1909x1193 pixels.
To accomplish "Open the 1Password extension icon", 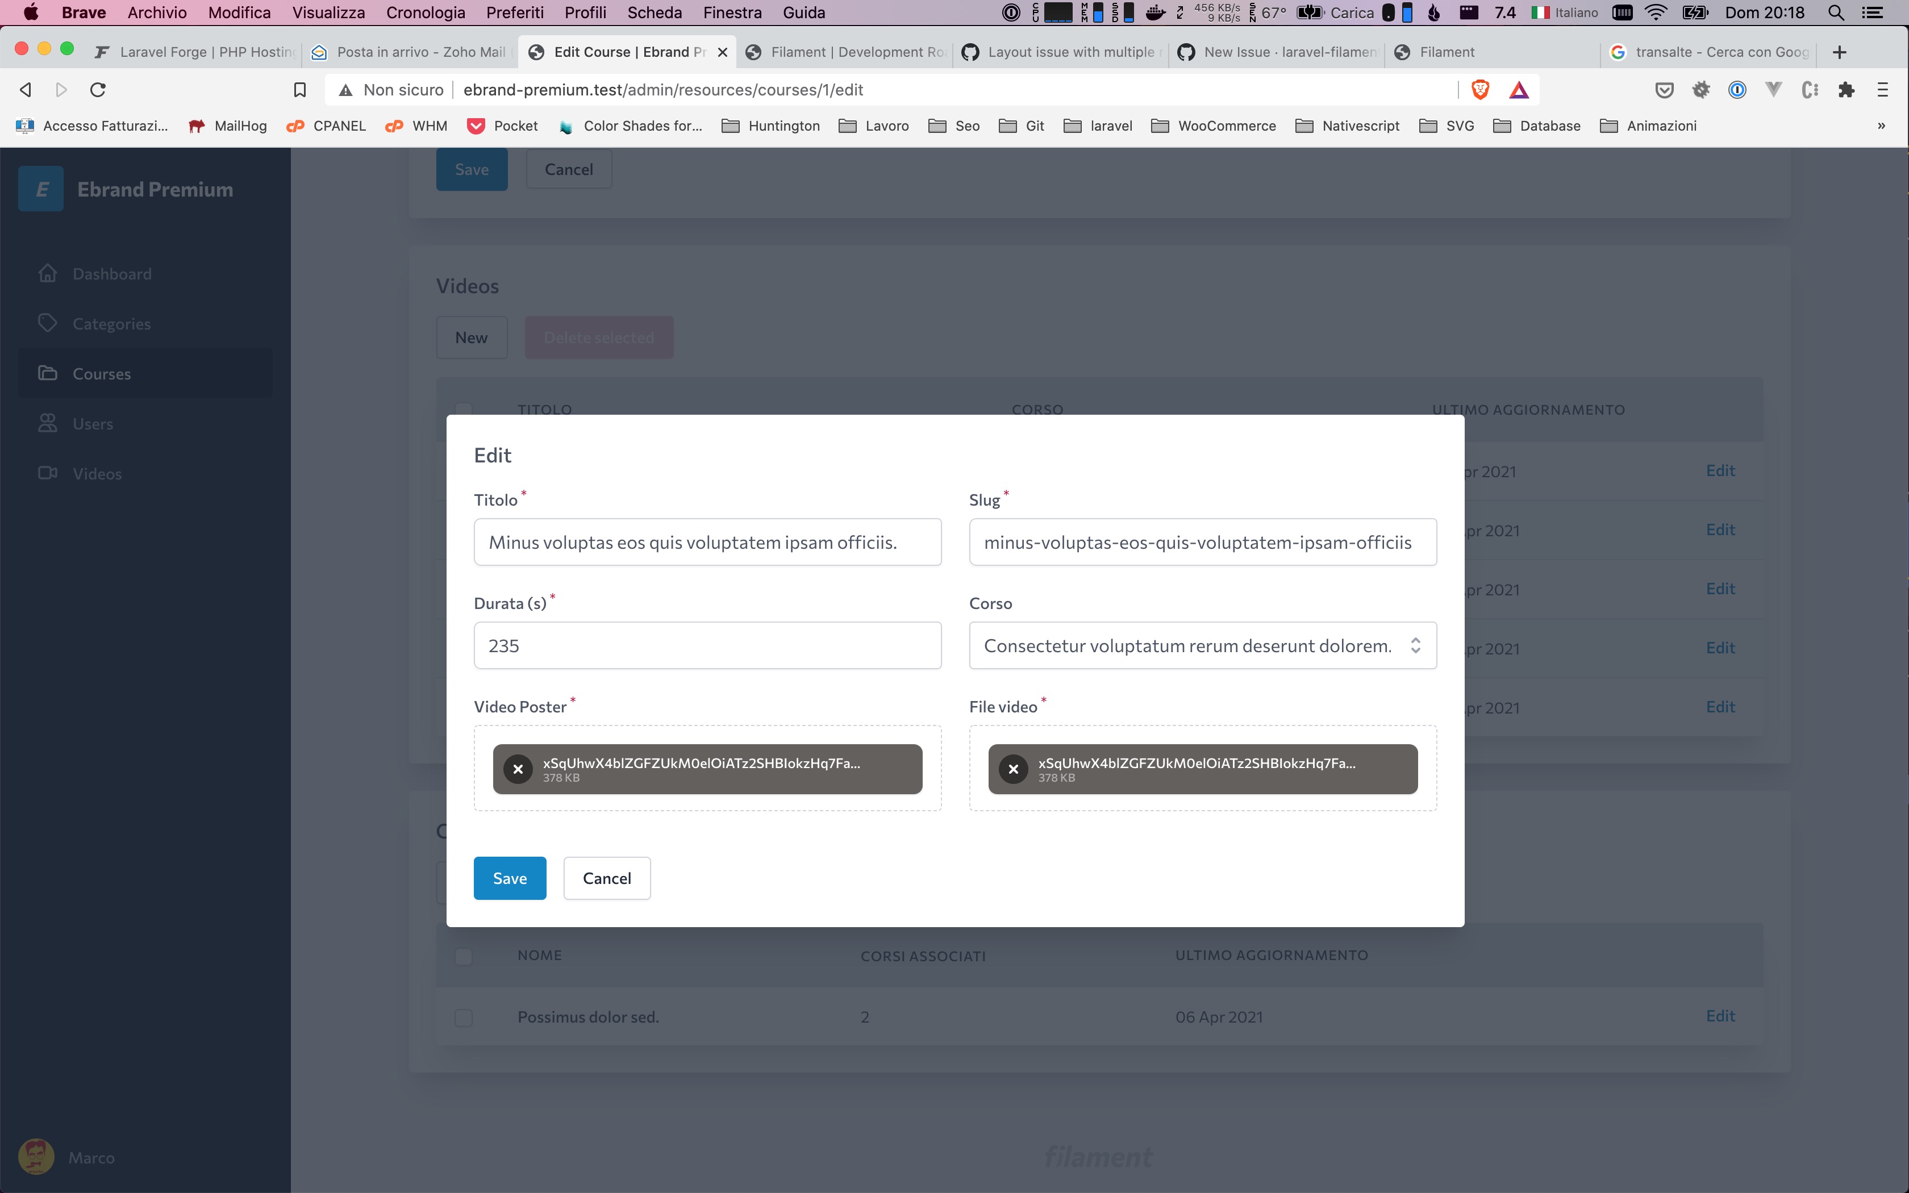I will (1737, 90).
